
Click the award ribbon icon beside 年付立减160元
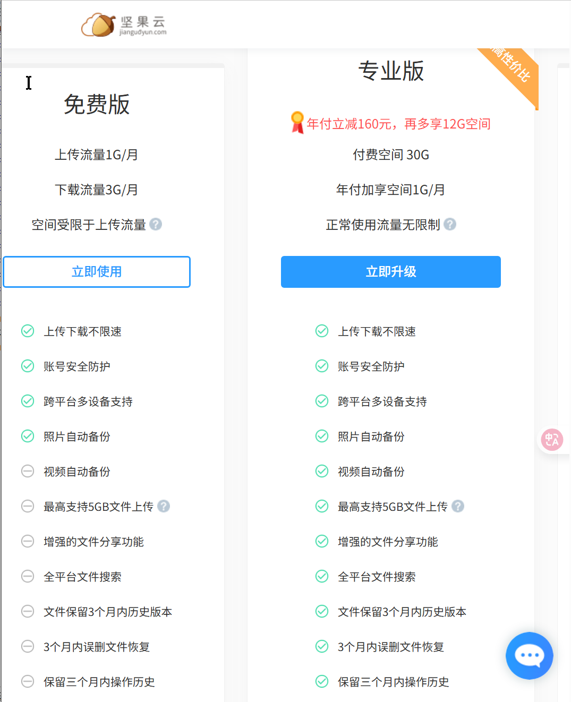(297, 123)
